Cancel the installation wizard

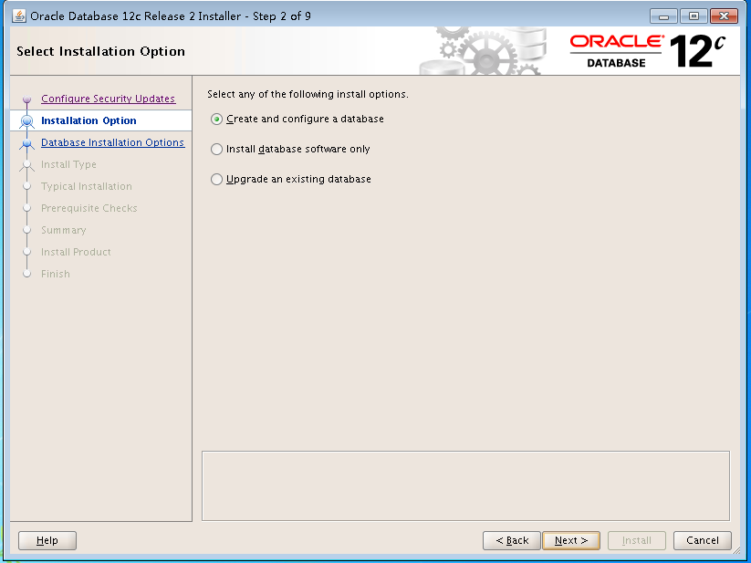pos(702,540)
